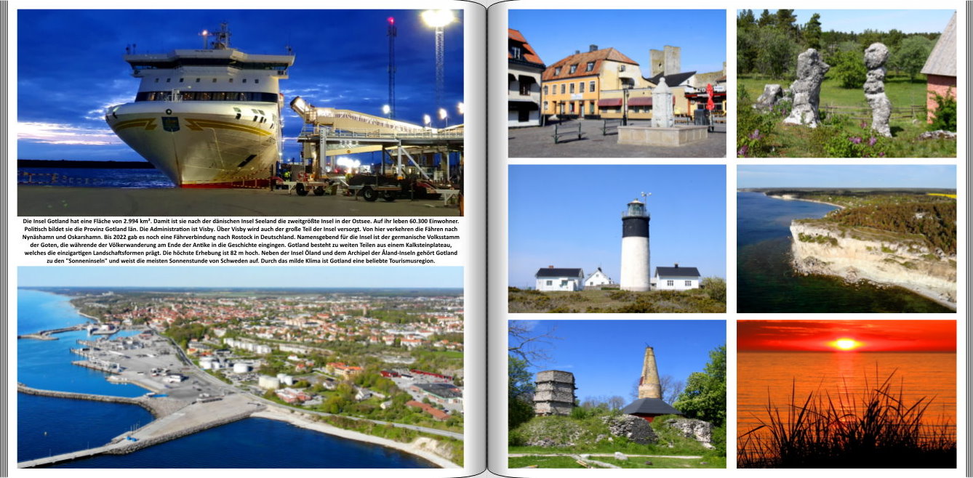Open the limestone rock formations photo

(x=846, y=83)
